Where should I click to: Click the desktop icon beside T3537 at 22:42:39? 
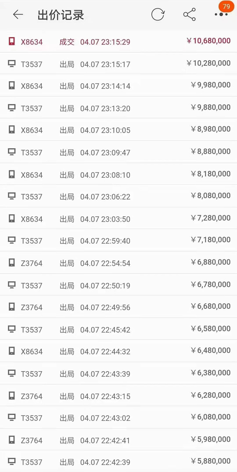11,462
